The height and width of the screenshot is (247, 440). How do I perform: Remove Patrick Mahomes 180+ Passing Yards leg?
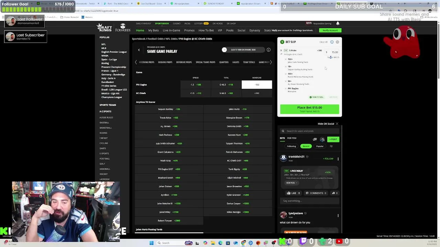pyautogui.click(x=286, y=74)
